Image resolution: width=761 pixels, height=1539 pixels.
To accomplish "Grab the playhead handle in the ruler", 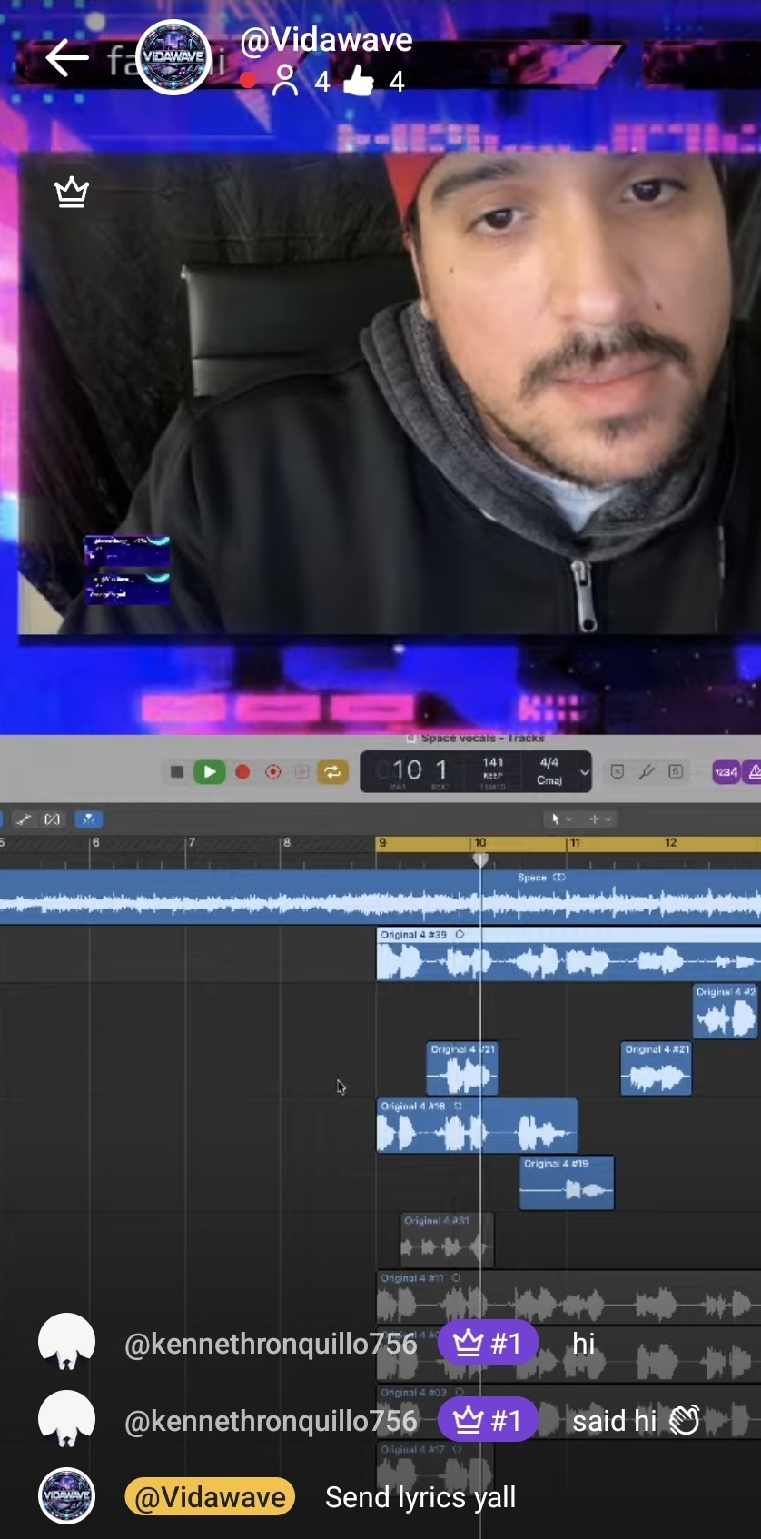I will point(480,859).
